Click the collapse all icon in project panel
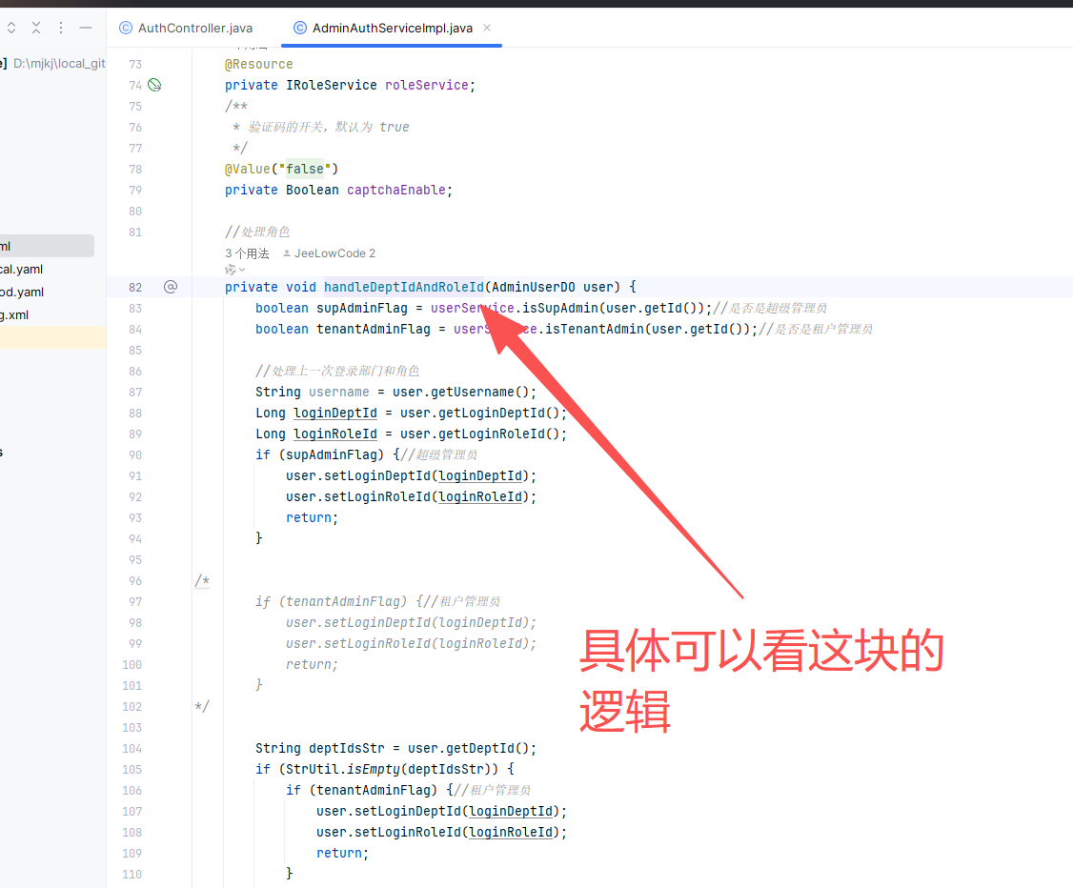 pyautogui.click(x=36, y=28)
